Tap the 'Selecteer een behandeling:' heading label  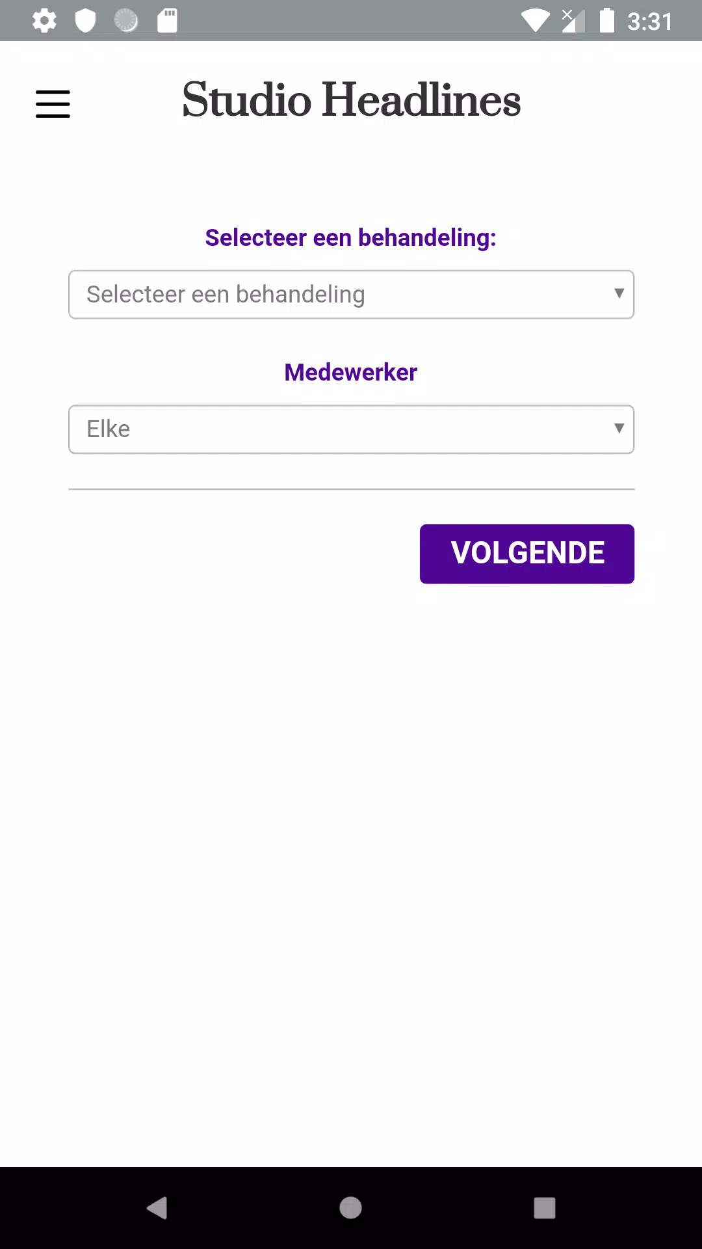(351, 238)
